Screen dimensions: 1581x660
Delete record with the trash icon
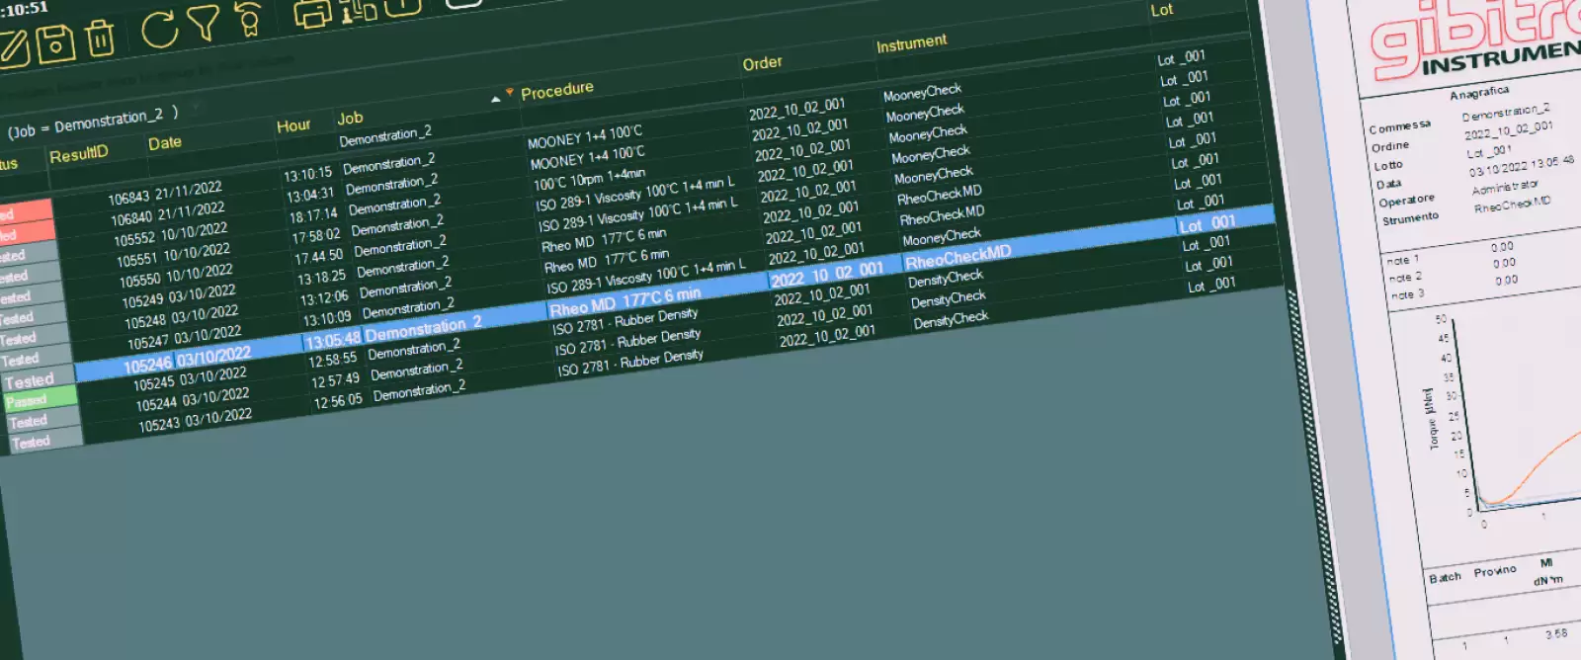click(x=100, y=39)
